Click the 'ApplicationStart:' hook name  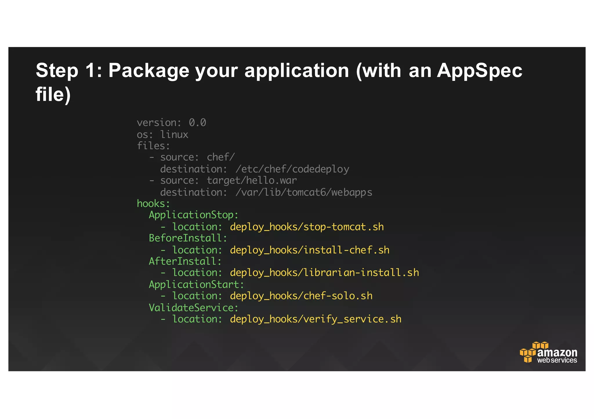click(x=196, y=285)
